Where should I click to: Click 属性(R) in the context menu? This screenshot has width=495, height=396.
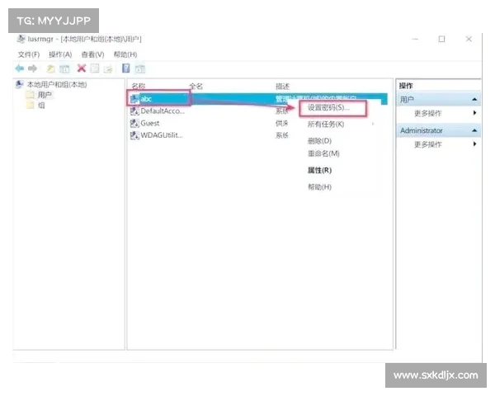(319, 170)
